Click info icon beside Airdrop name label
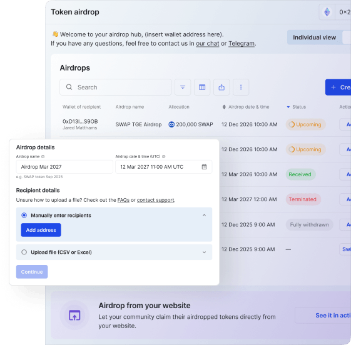This screenshot has height=345, width=351. coord(43,156)
